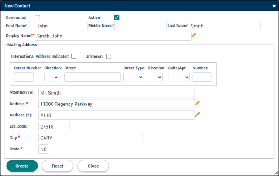The image size is (279, 176).
Task: Expand the Suite/Apt dropdown
Action: 179,77
